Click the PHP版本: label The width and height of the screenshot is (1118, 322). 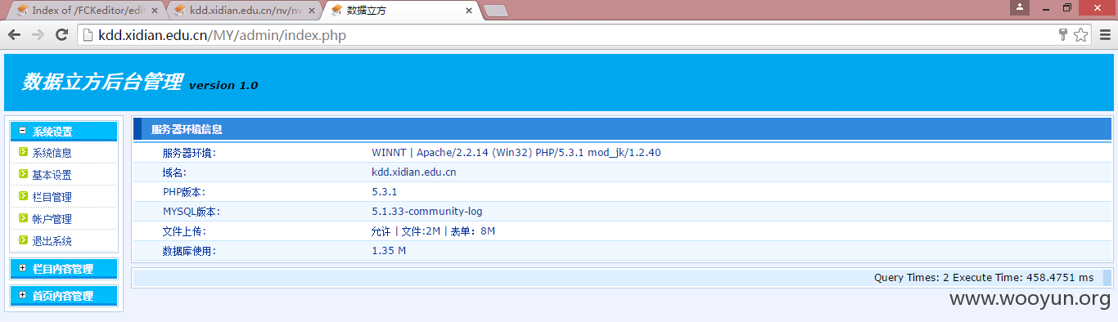point(184,192)
